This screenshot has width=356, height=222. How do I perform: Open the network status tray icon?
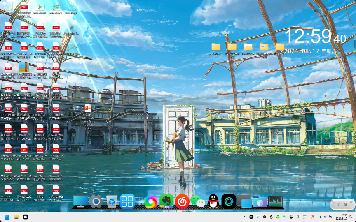pyautogui.click(x=321, y=217)
